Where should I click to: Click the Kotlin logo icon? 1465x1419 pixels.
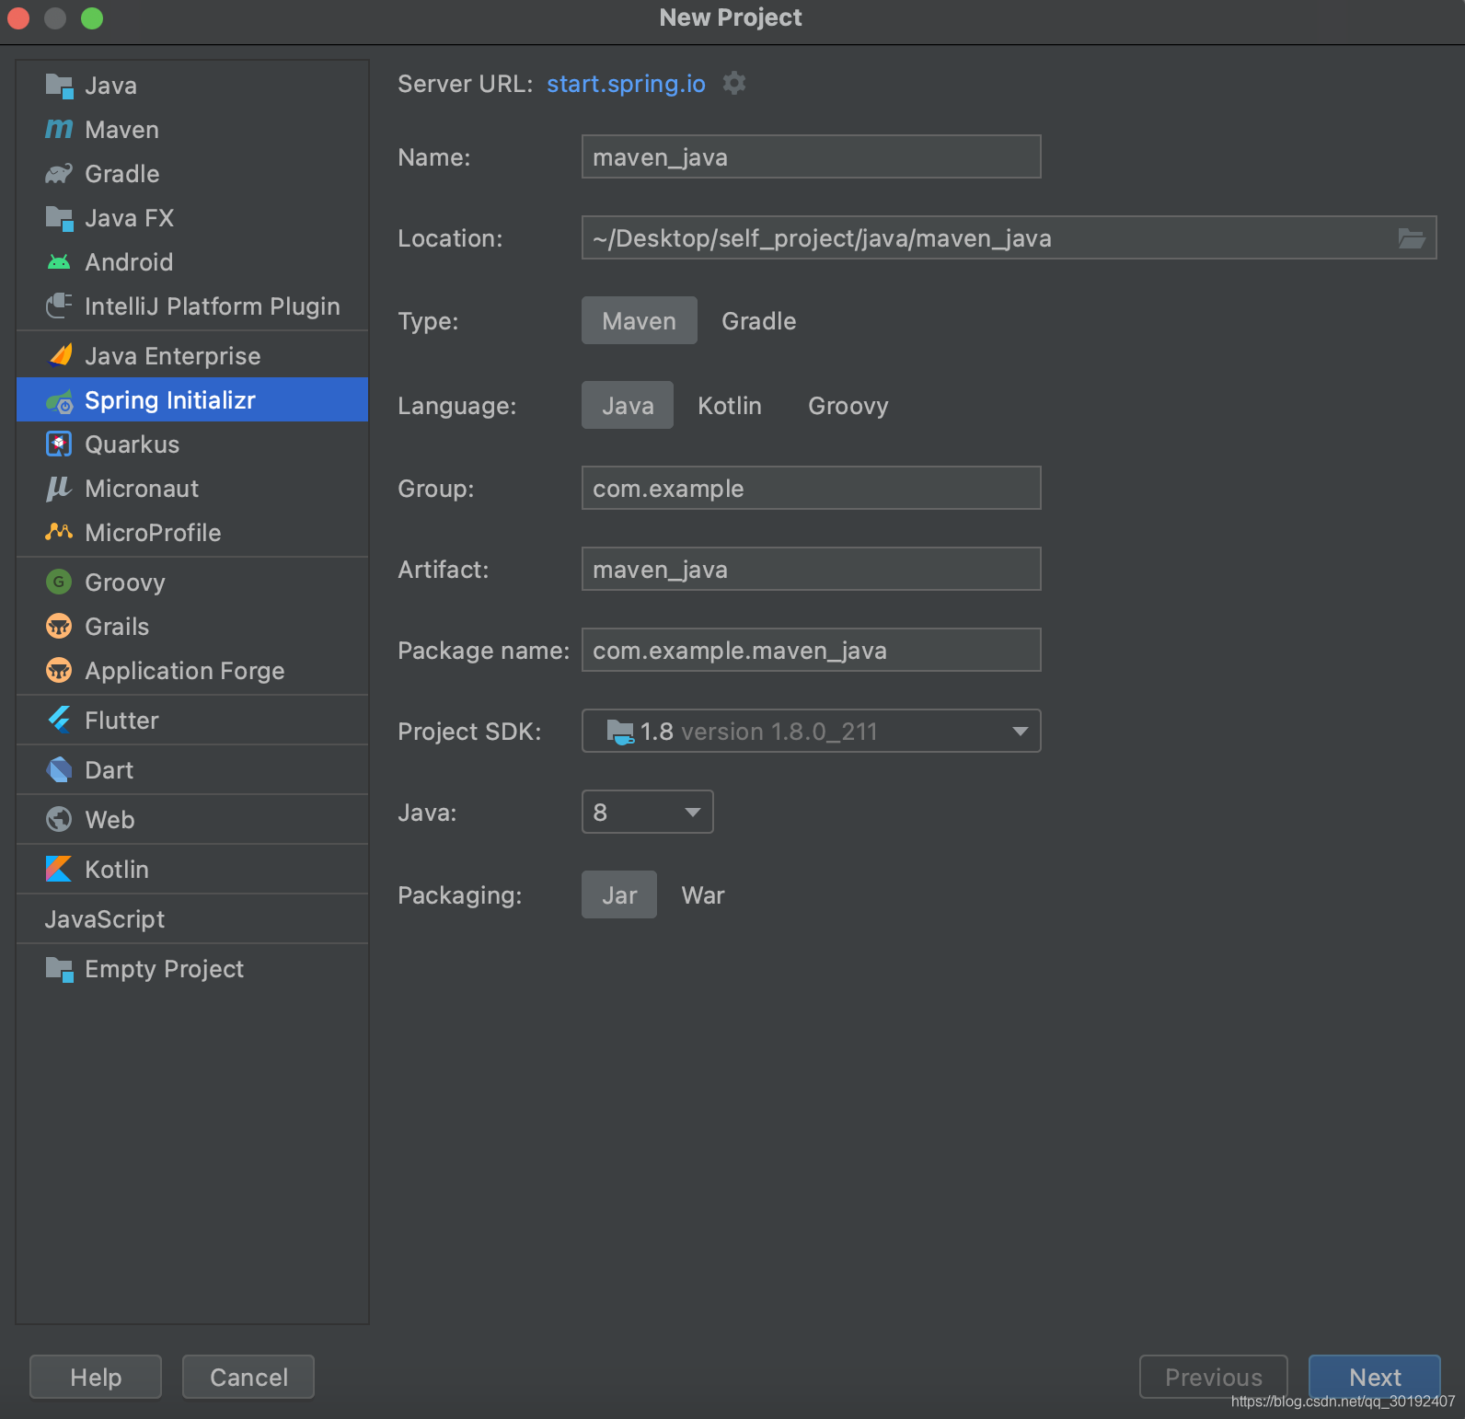pyautogui.click(x=59, y=869)
